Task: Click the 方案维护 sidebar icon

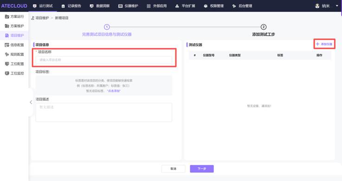Action: pyautogui.click(x=7, y=26)
